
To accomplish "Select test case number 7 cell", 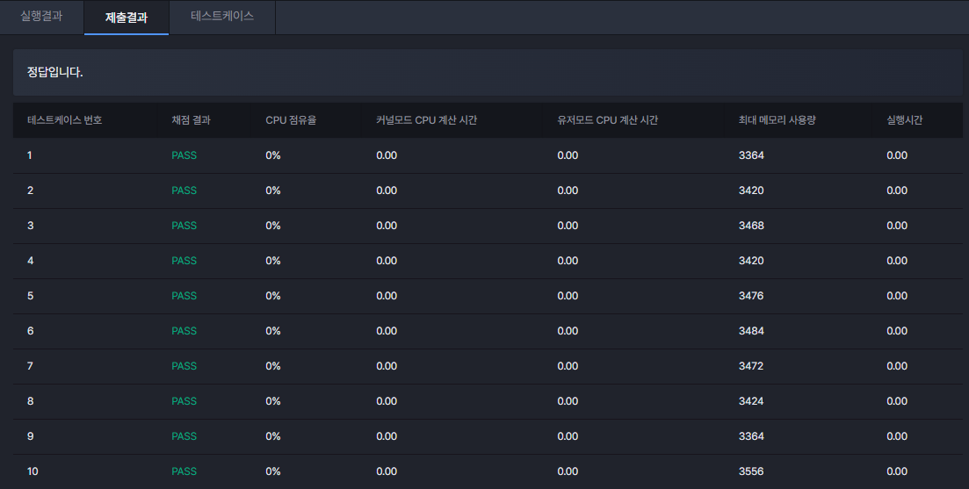I will pyautogui.click(x=30, y=366).
